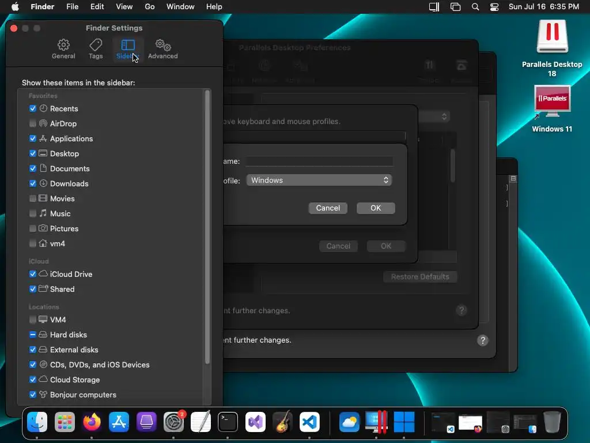Launch Firefox from the Dock
Viewport: 590px width, 443px height.
(x=92, y=422)
